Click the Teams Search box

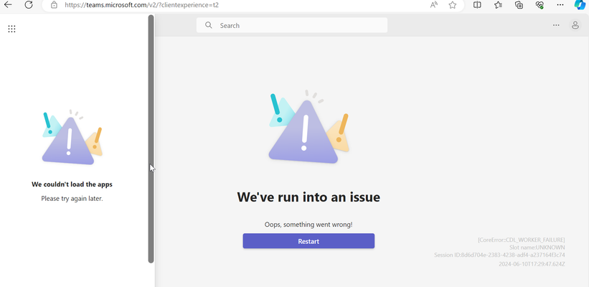[292, 25]
